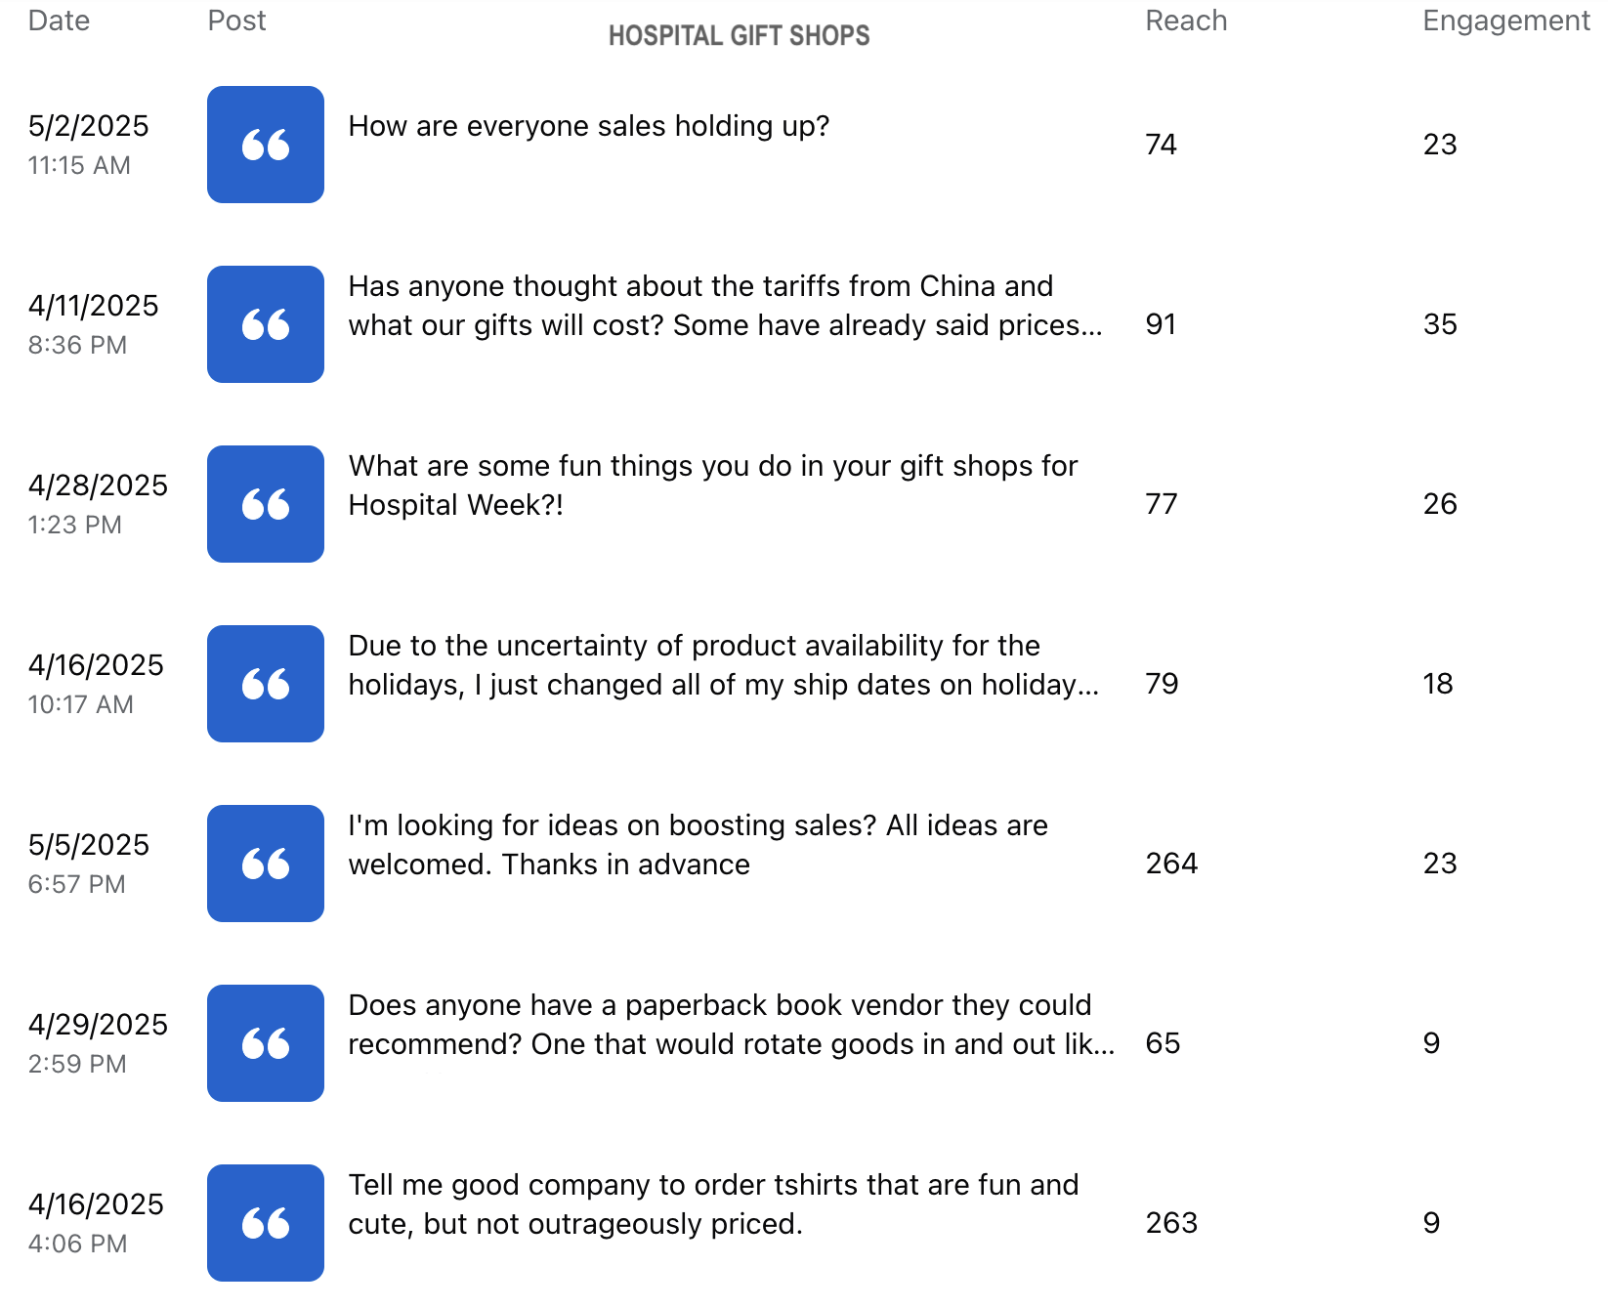Image resolution: width=1608 pixels, height=1308 pixels.
Task: Click the Hospital Gift Shops title
Action: [x=739, y=36]
